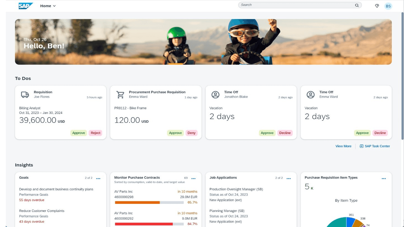Click Emma Ward's Time Off person icon

point(311,95)
